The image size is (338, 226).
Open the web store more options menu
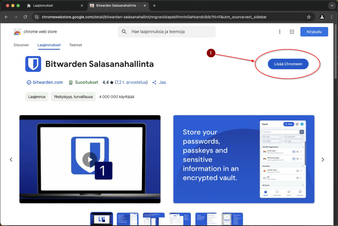coord(280,32)
